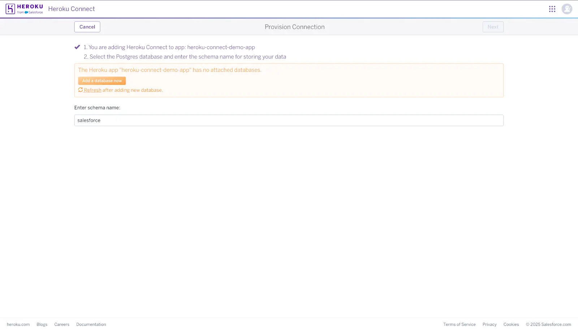Open the user avatar account menu
This screenshot has height=331, width=578.
coord(567,9)
